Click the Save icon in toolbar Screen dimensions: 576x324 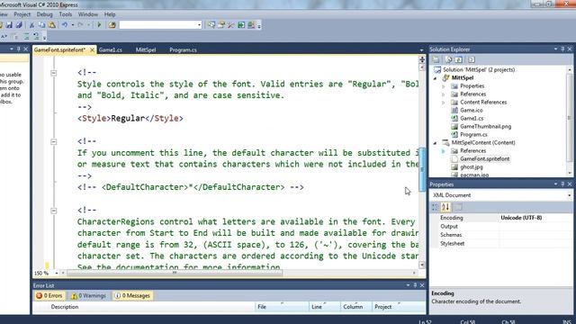(x=9, y=25)
